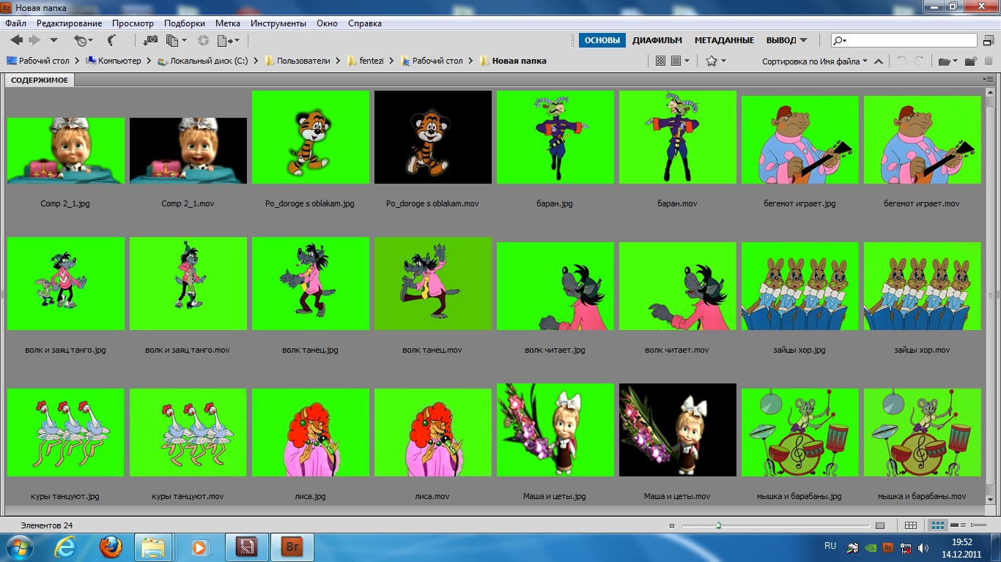Switch to the ВЫВОД workspace

pyautogui.click(x=781, y=40)
